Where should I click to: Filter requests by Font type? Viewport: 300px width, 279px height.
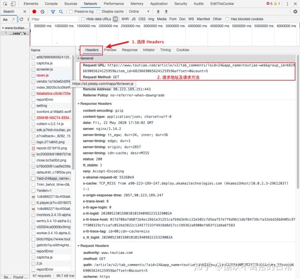[x=173, y=19]
